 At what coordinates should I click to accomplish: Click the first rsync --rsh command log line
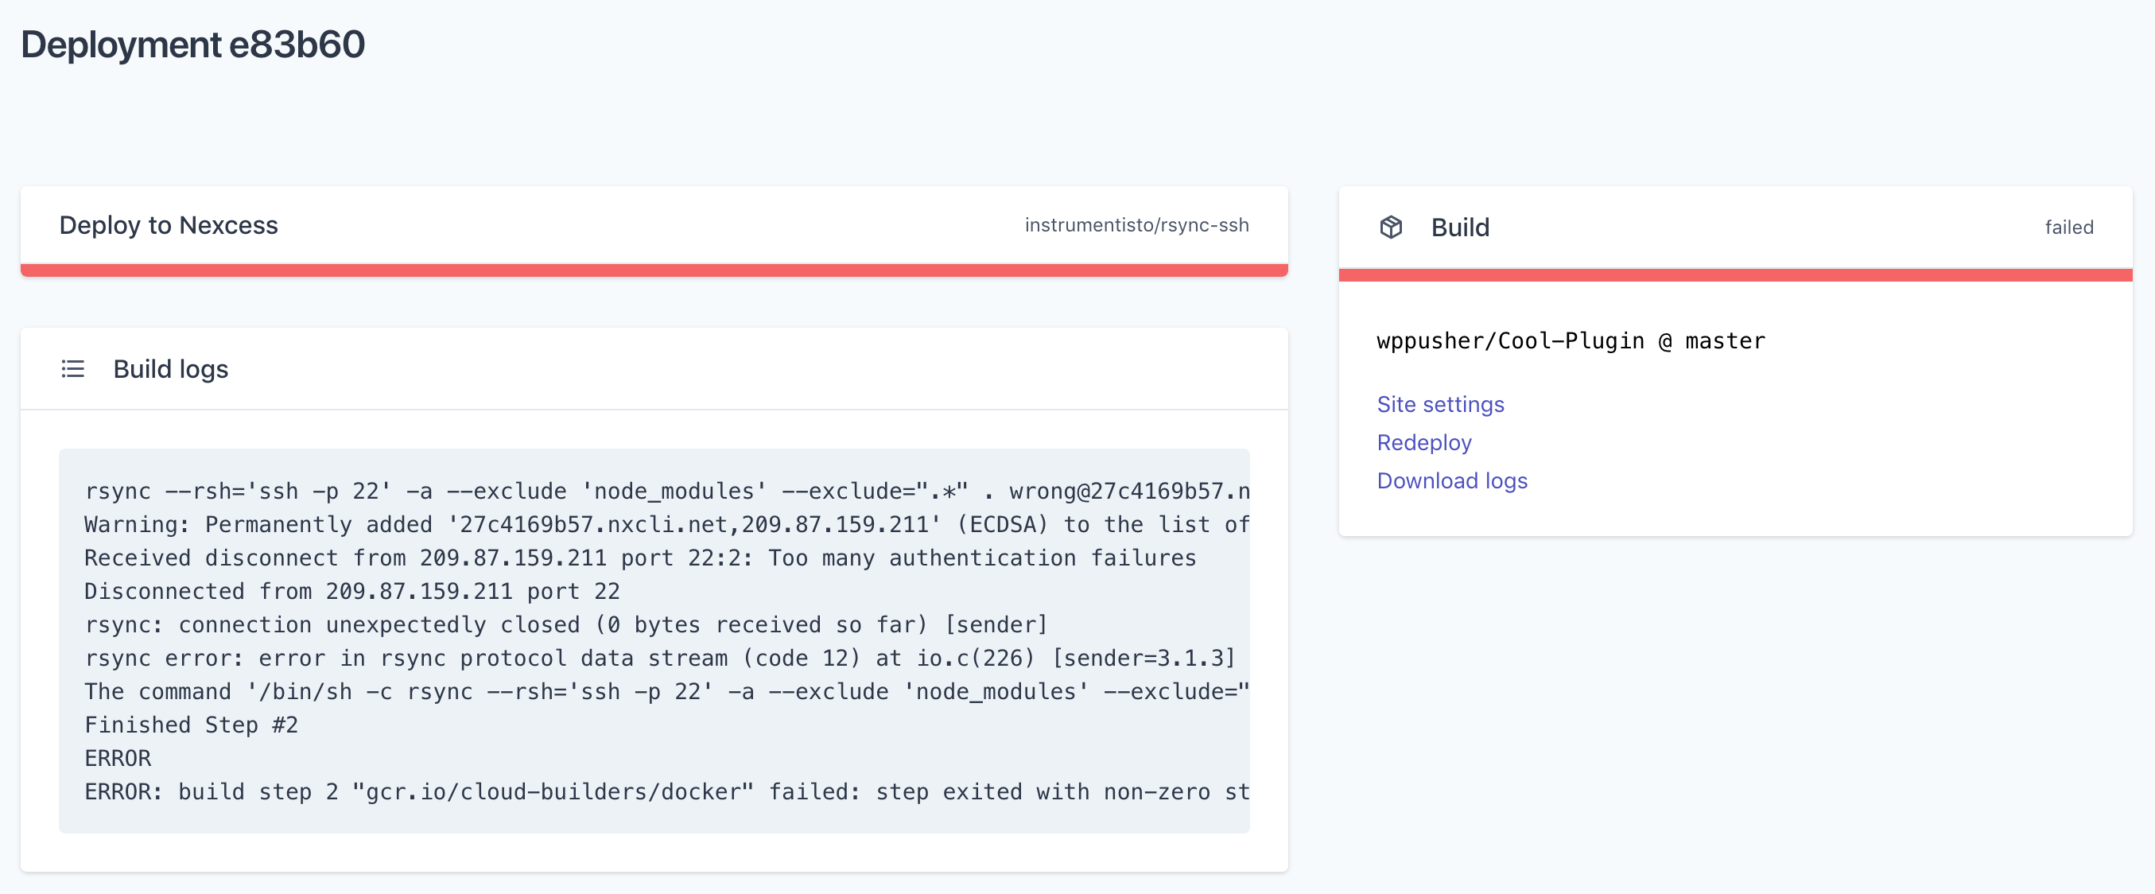pos(666,492)
